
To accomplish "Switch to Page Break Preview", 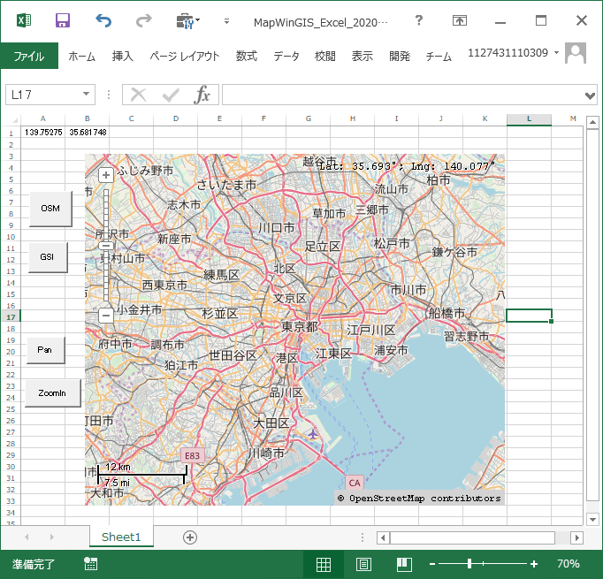I will (x=404, y=564).
